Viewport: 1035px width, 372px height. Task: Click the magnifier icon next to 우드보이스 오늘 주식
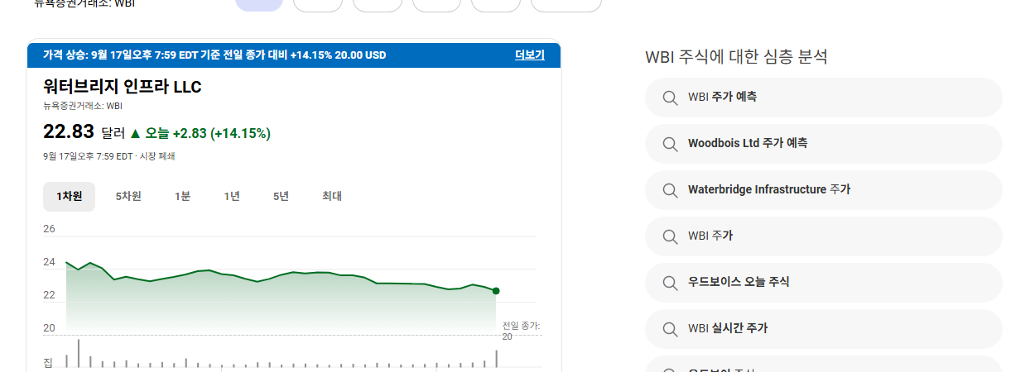671,283
